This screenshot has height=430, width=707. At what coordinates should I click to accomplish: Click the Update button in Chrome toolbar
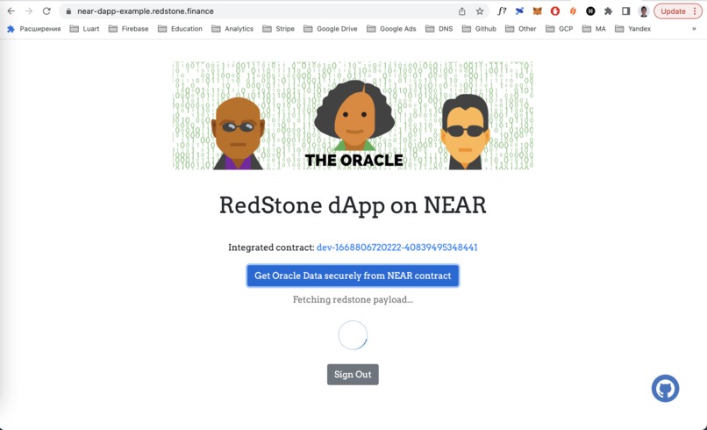click(x=678, y=11)
